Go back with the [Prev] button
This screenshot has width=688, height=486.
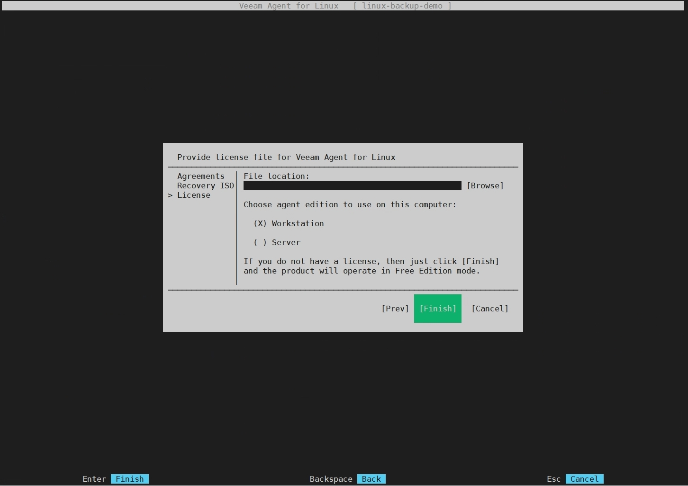(x=395, y=309)
